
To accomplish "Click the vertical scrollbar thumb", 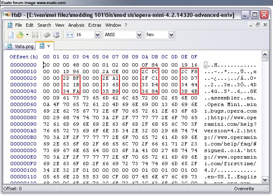I will click(x=265, y=60).
